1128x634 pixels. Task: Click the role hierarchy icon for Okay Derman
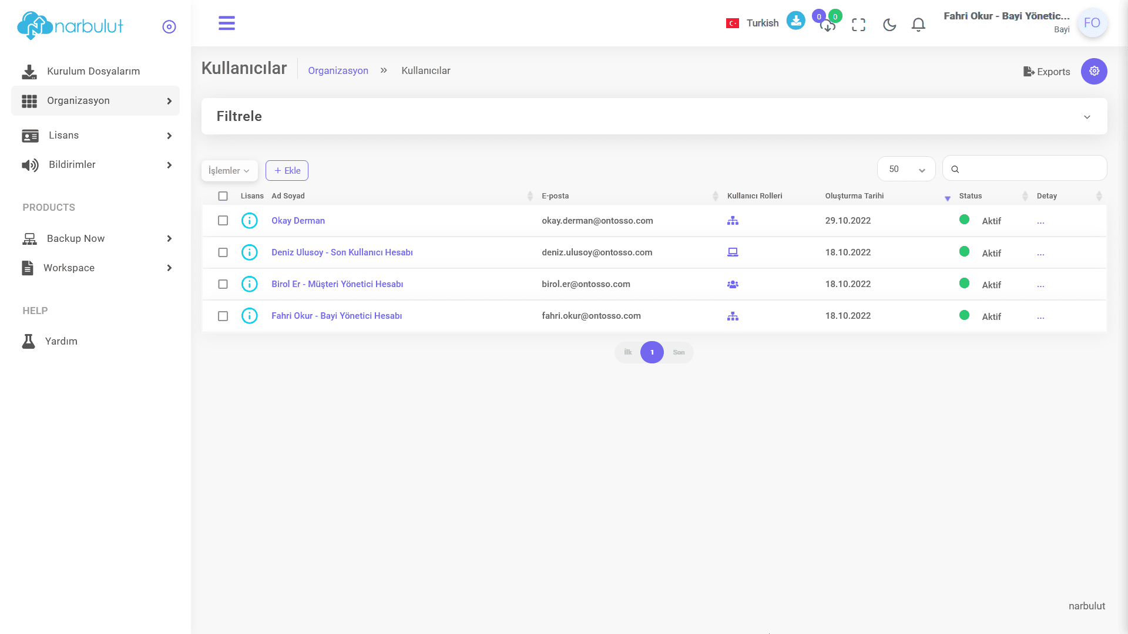[733, 221]
